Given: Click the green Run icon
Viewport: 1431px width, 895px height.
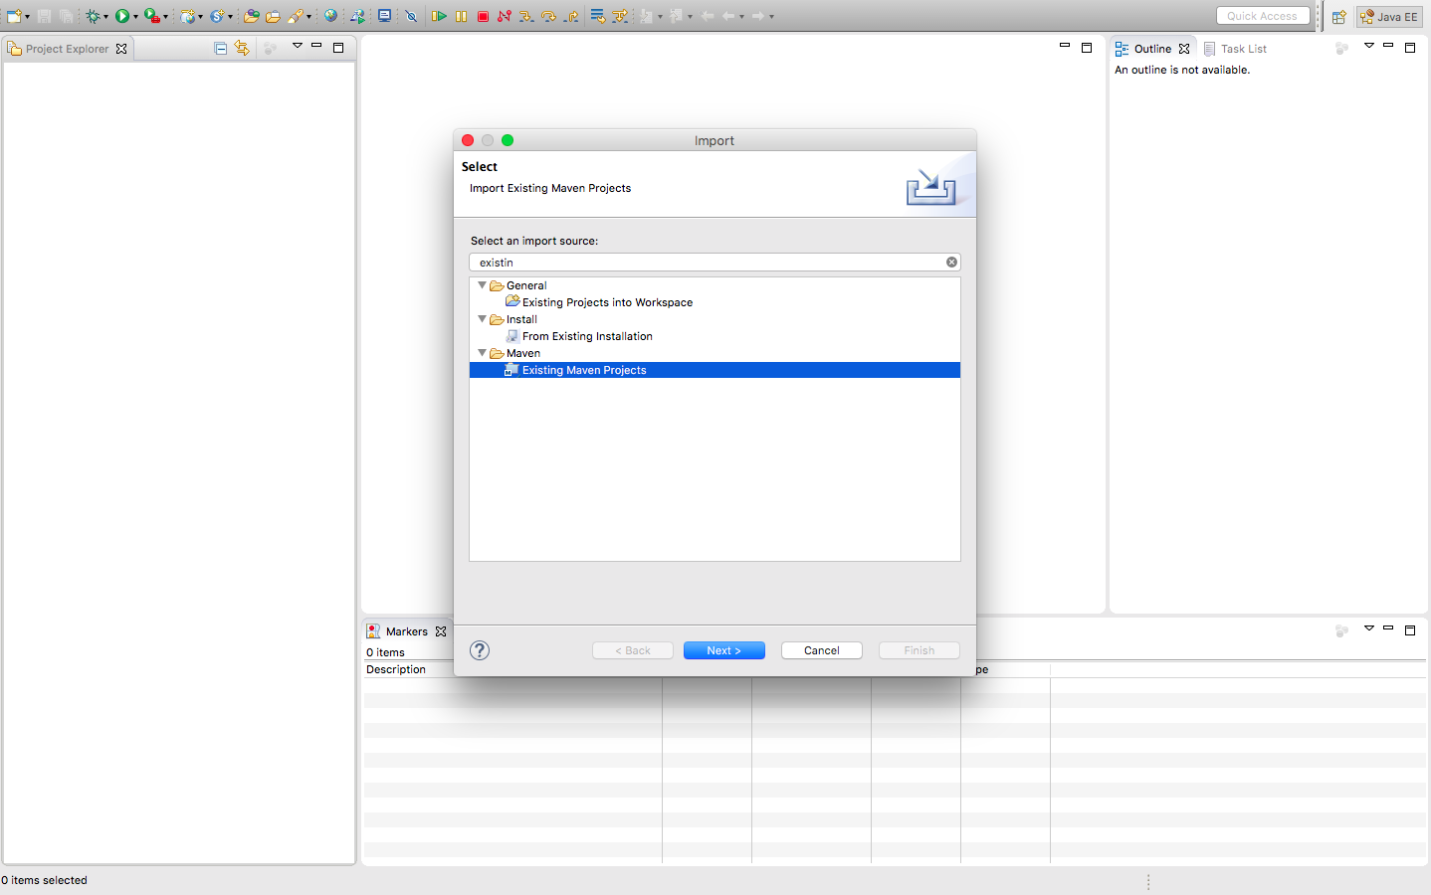Looking at the screenshot, I should point(121,16).
